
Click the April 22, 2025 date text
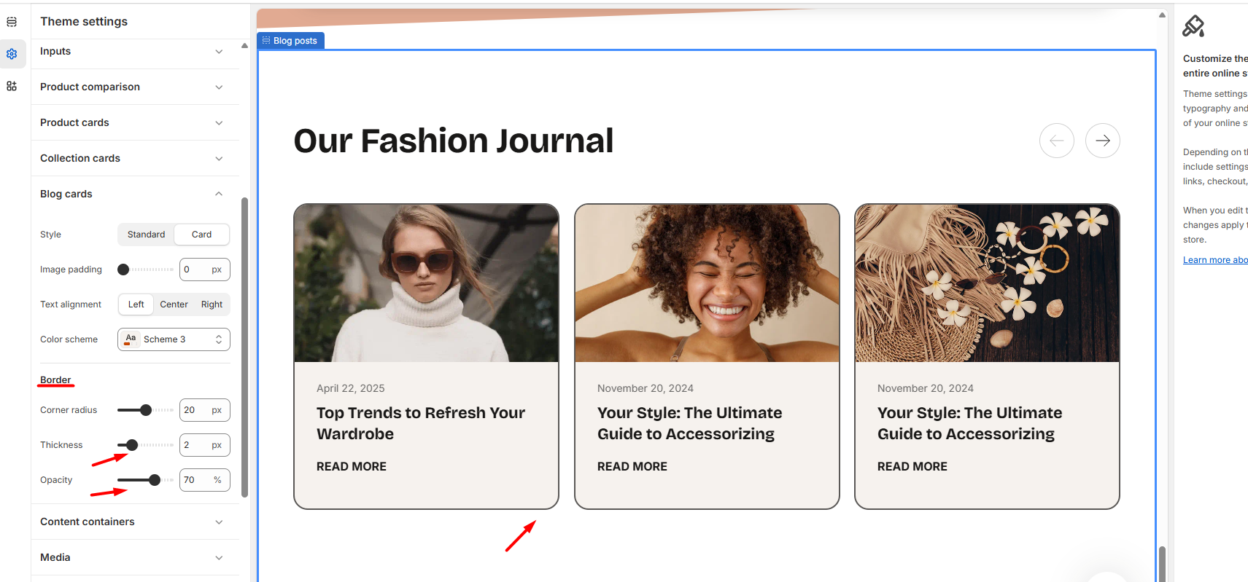(351, 388)
